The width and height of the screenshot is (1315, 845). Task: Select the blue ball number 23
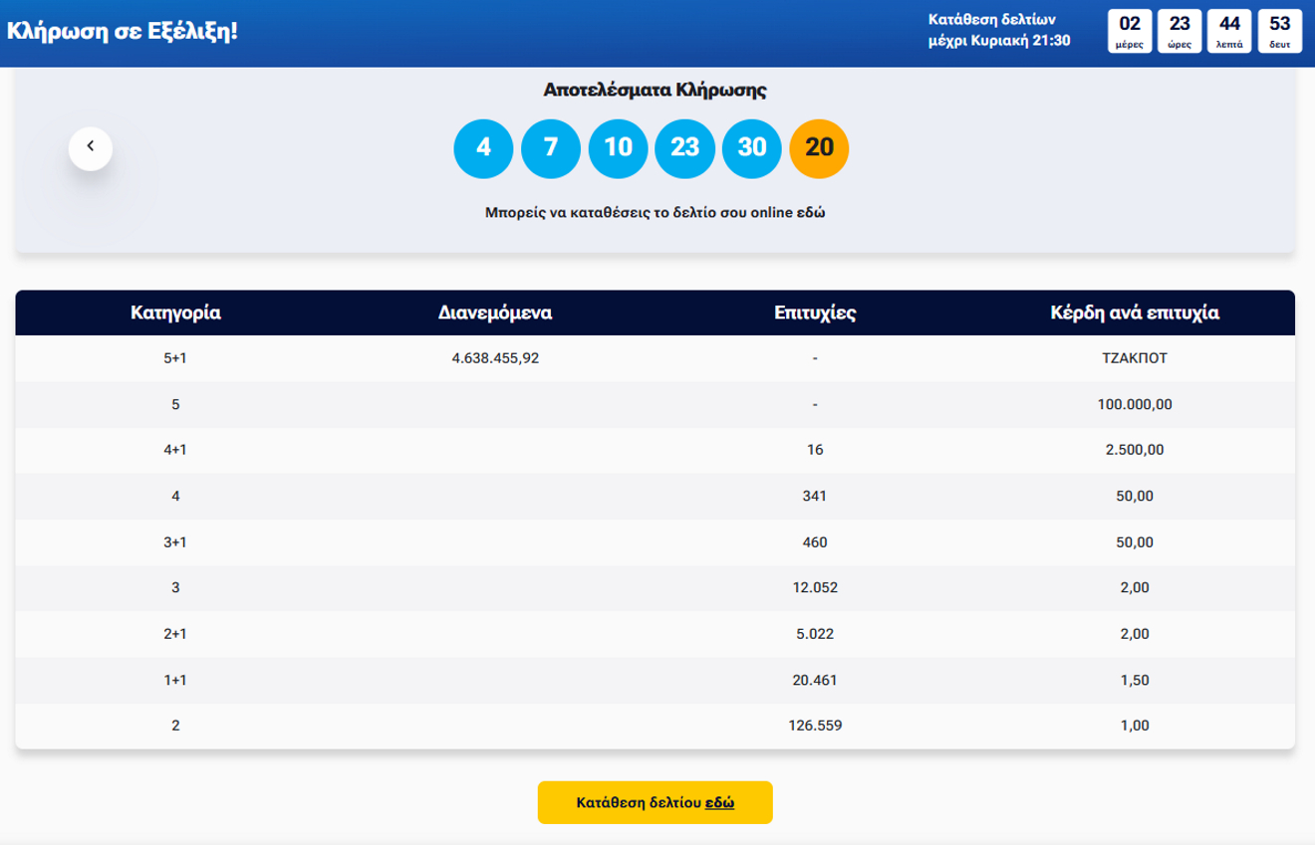684,147
